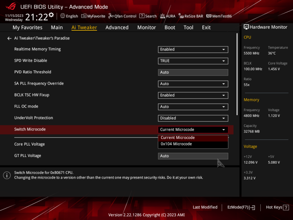The height and width of the screenshot is (220, 293).
Task: Click the EzMode exit arrow icon
Action: coord(252,208)
